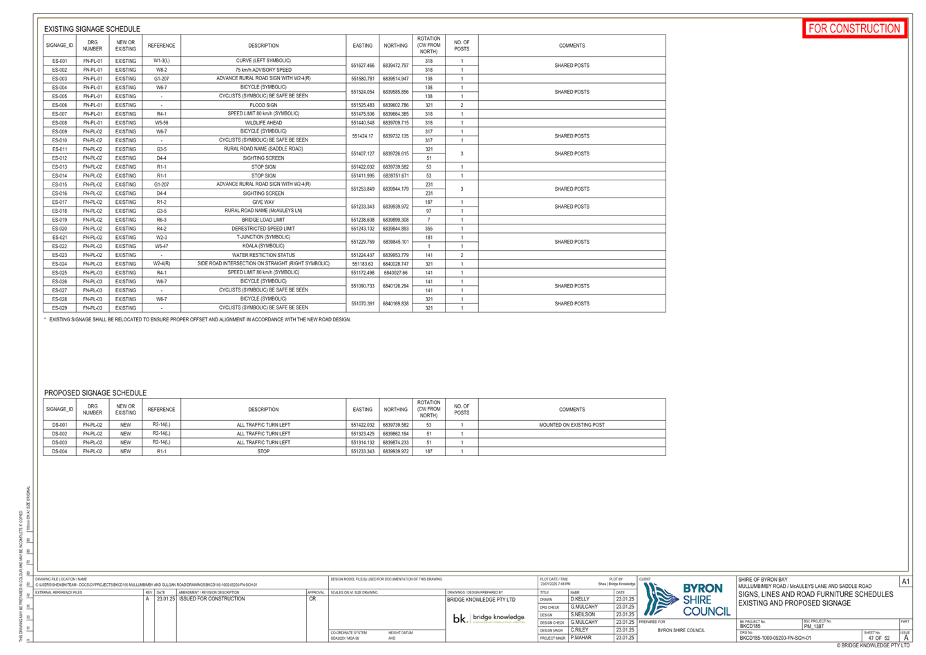Screen dimensions: 926x655
Task: Click the A1 sheet size box
Action: coord(905,582)
